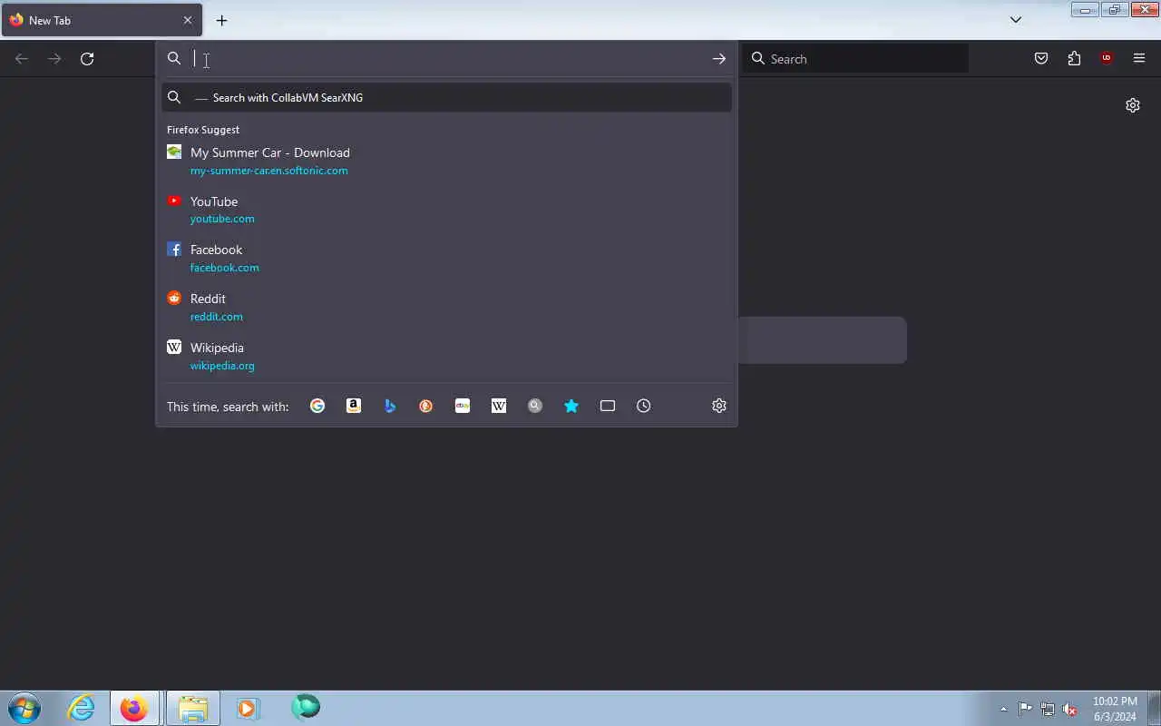Click the Firefox taskbar button
1161x726 pixels.
click(134, 708)
